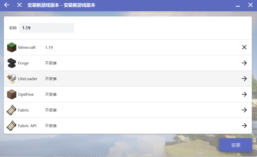
Task: Click the window title 安装新游戏版本
Action: pyautogui.click(x=61, y=5)
